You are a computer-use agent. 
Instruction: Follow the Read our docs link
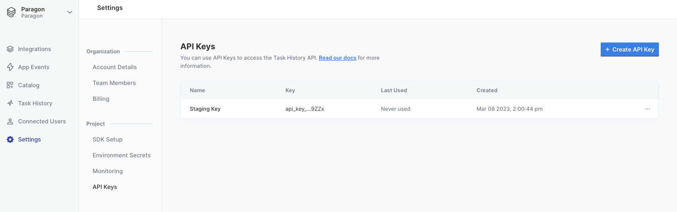tap(337, 58)
